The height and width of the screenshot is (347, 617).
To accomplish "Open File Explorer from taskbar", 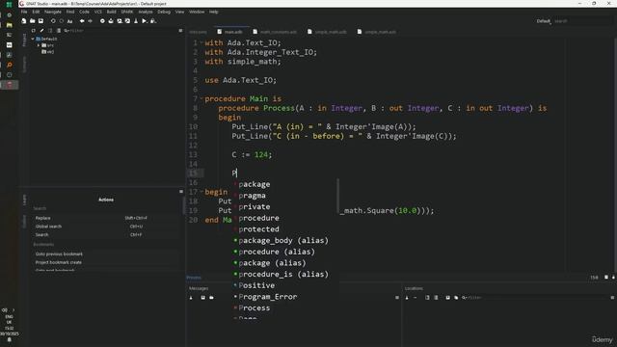I will [9, 25].
